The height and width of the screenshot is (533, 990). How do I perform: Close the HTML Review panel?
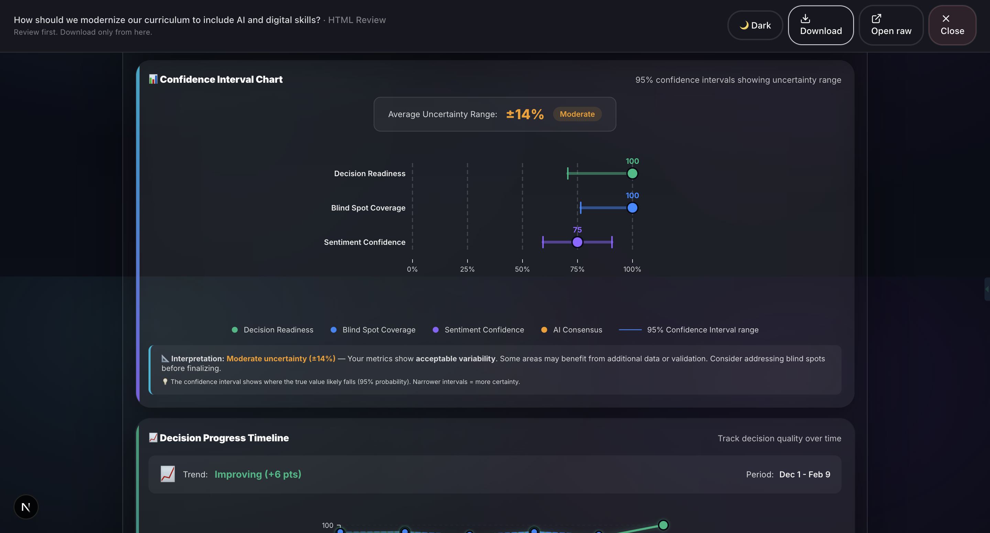952,25
